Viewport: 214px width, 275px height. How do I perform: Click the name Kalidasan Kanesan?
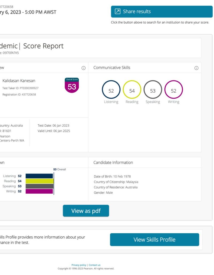click(x=19, y=81)
